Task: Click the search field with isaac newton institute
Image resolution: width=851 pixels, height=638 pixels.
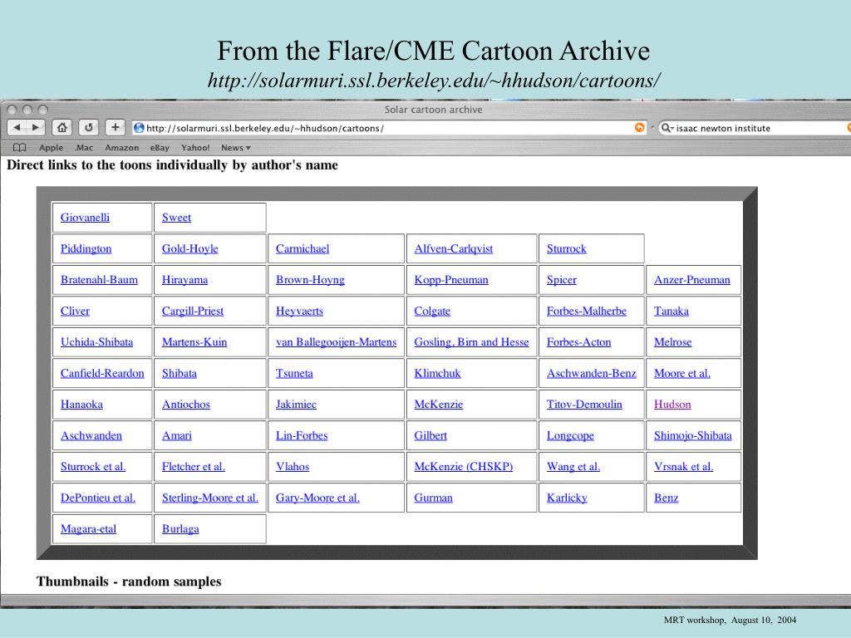Action: (755, 128)
